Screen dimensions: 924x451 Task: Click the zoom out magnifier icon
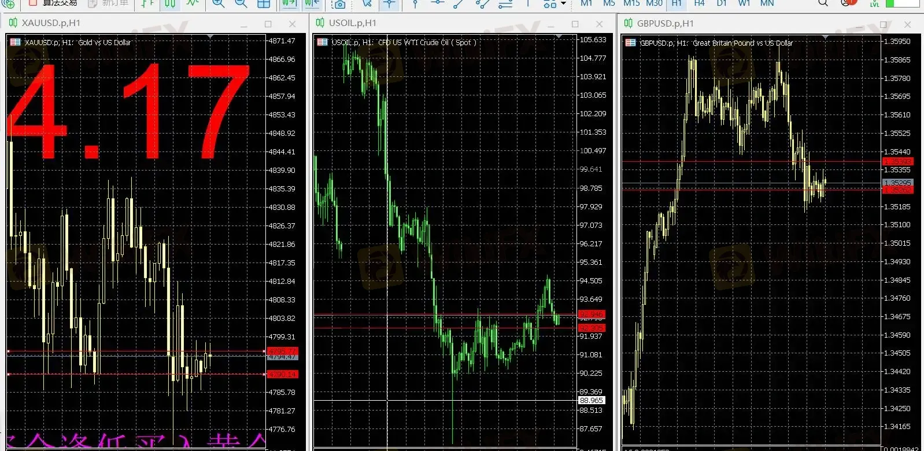pyautogui.click(x=241, y=3)
